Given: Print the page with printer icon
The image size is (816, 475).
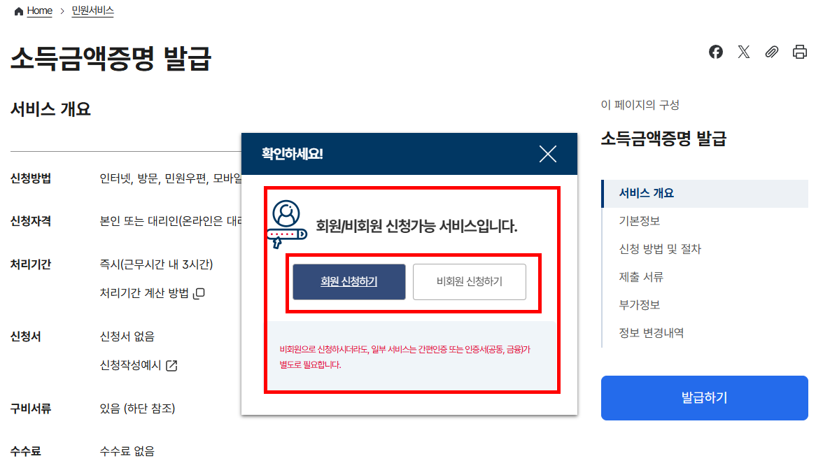Looking at the screenshot, I should pos(800,52).
